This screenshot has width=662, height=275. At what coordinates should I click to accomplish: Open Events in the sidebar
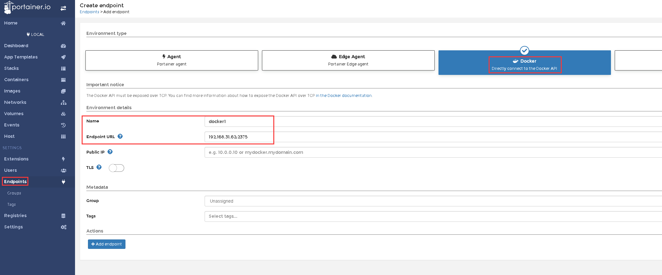(12, 125)
